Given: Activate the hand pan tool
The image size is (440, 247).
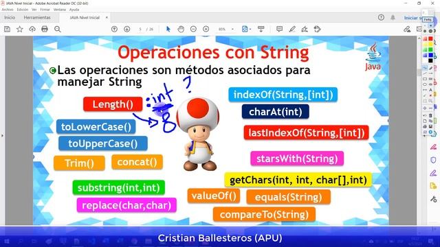Looking at the screenshot, I should 181,29.
